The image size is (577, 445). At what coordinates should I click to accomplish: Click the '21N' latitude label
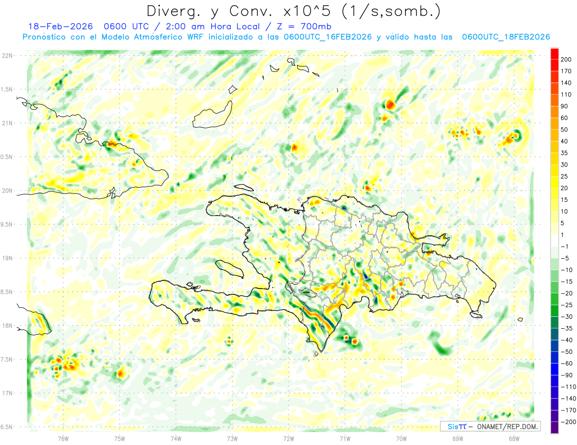click(x=7, y=123)
